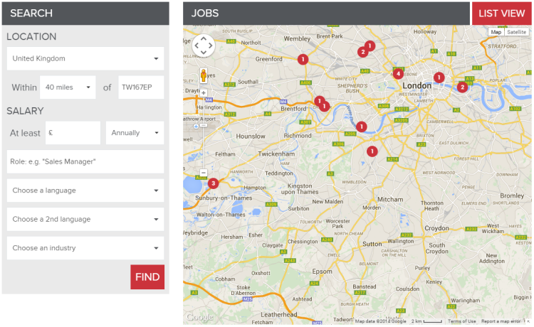Click the £ salary amount field
The width and height of the screenshot is (534, 327).
(x=73, y=133)
